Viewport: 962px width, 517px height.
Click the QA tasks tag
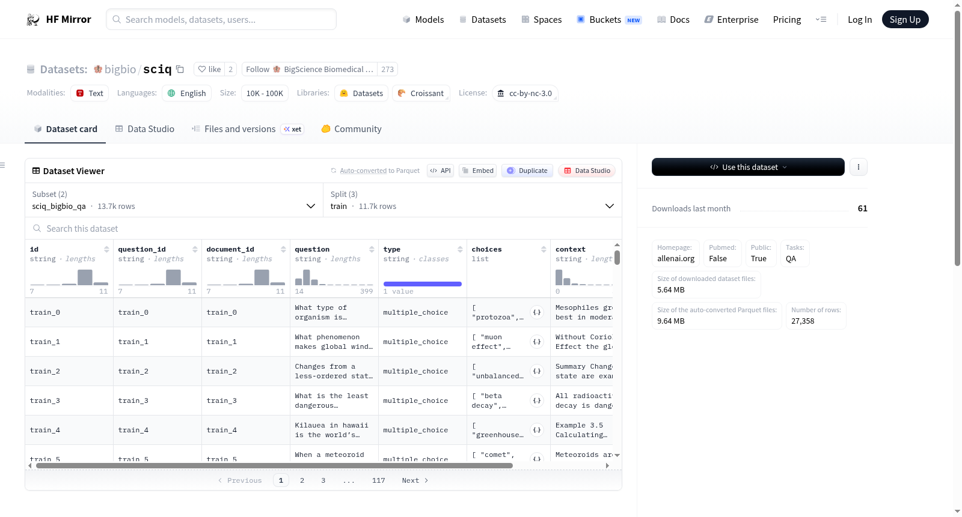coord(795,253)
